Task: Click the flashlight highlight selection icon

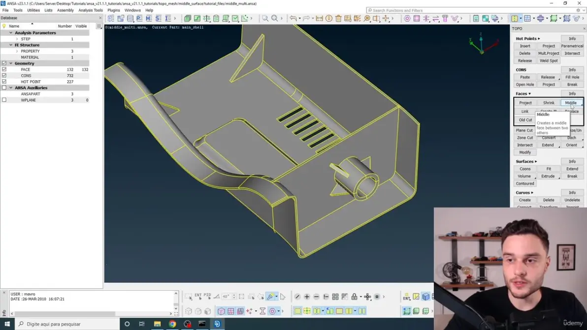Action: coord(270,297)
